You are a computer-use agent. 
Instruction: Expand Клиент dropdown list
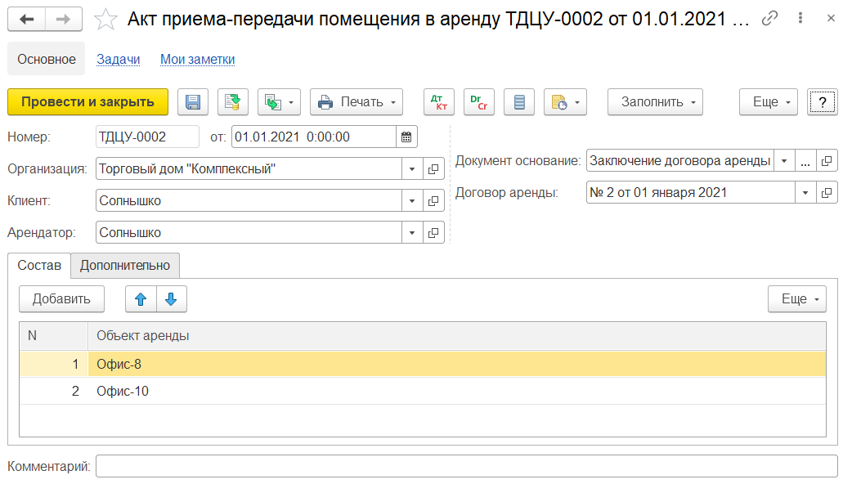(x=413, y=201)
